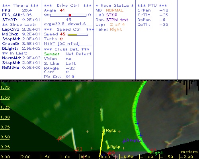Click the Turbo value
The height and width of the screenshot is (159, 199).
(61, 39)
